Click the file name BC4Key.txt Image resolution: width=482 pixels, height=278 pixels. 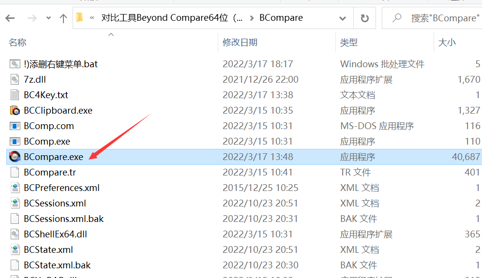pos(46,95)
